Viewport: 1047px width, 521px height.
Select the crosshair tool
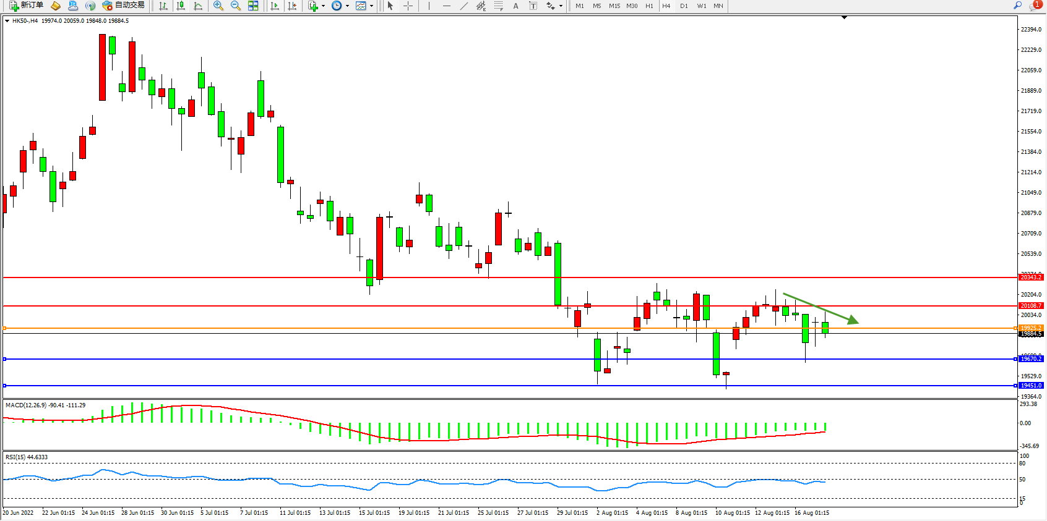[408, 6]
